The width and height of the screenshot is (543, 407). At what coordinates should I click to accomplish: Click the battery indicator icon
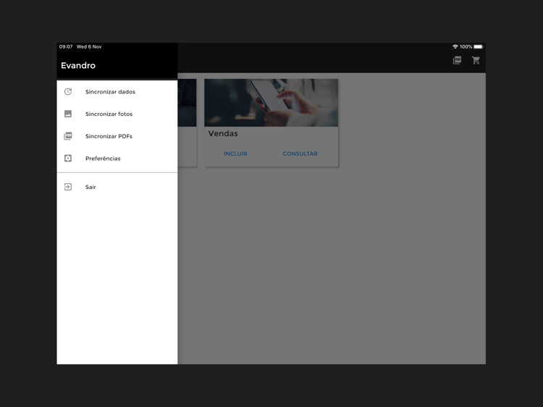pyautogui.click(x=478, y=47)
